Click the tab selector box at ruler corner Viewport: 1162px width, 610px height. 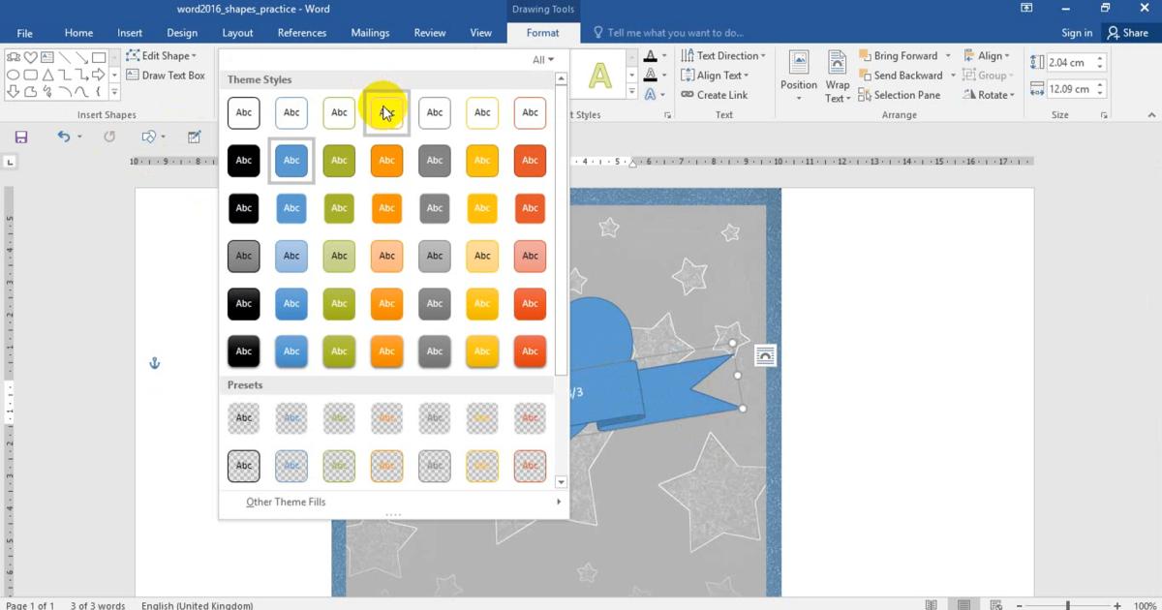point(11,162)
